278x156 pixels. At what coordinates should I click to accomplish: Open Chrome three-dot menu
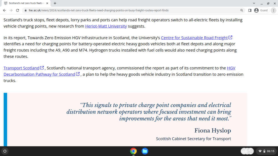coord(274,11)
